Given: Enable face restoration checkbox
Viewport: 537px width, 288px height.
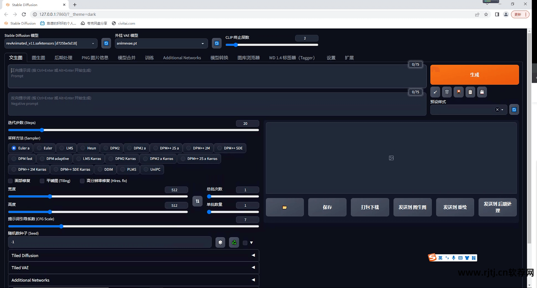Looking at the screenshot, I should [10, 181].
